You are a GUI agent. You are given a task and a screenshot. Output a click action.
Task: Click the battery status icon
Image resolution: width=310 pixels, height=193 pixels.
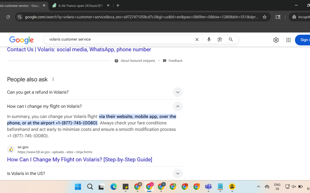(301, 186)
